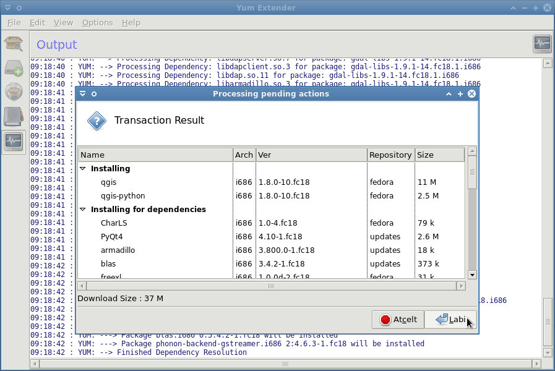The width and height of the screenshot is (555, 371).
Task: Click output pane vertical scrollbar thumb
Action: (x=548, y=322)
